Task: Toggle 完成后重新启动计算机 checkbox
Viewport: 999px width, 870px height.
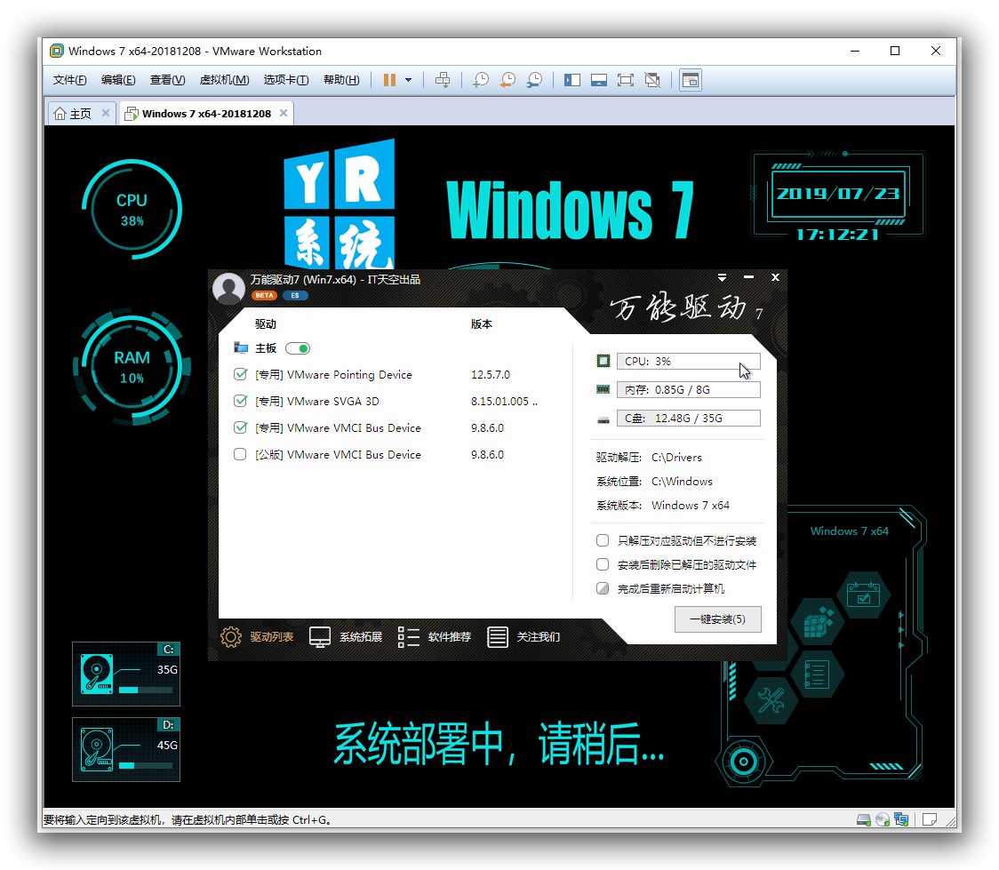Action: (602, 588)
